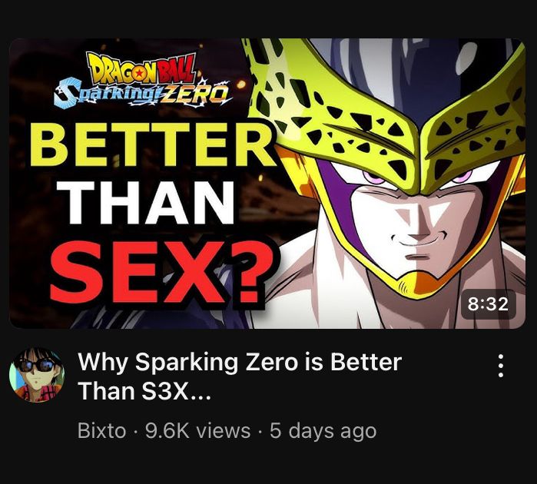Click the yellow BETTER text on thumbnail

point(152,144)
